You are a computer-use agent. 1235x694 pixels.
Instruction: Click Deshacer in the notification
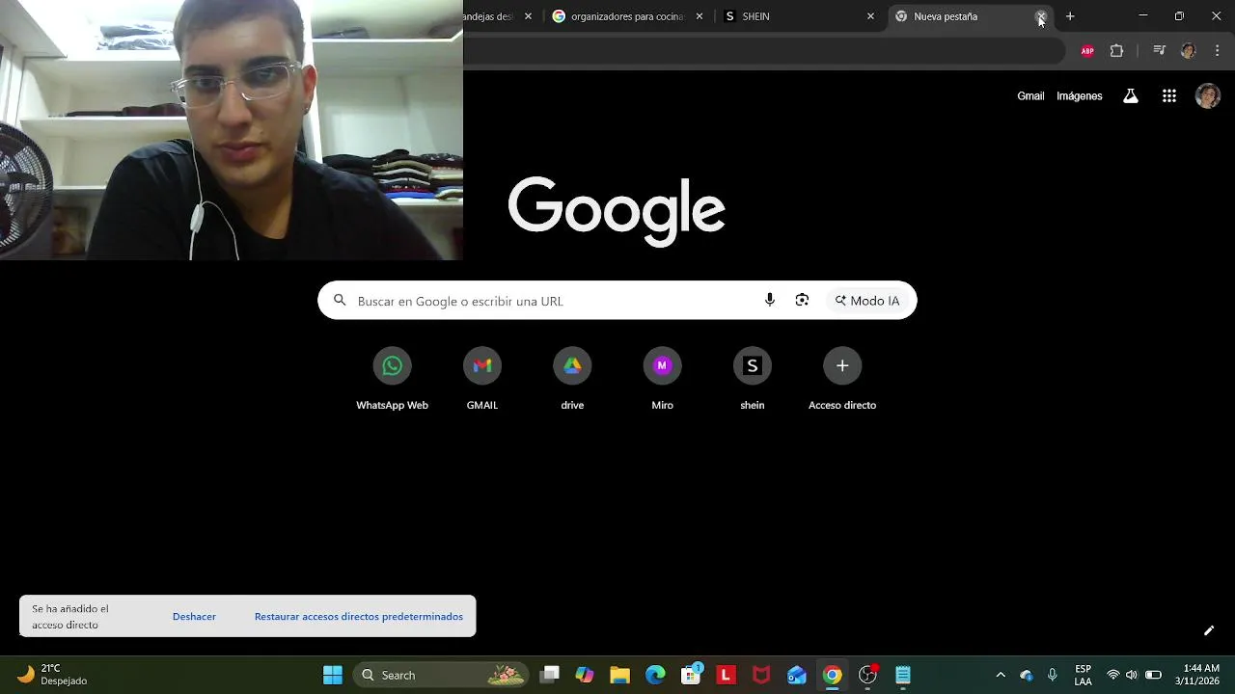(194, 617)
